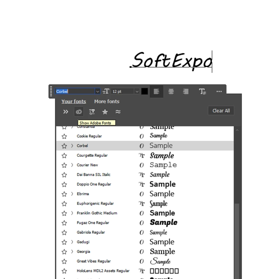The width and height of the screenshot is (271, 279).
Task: Show Adobe Fonts with the Creative Cloud icon
Action: 79,111
